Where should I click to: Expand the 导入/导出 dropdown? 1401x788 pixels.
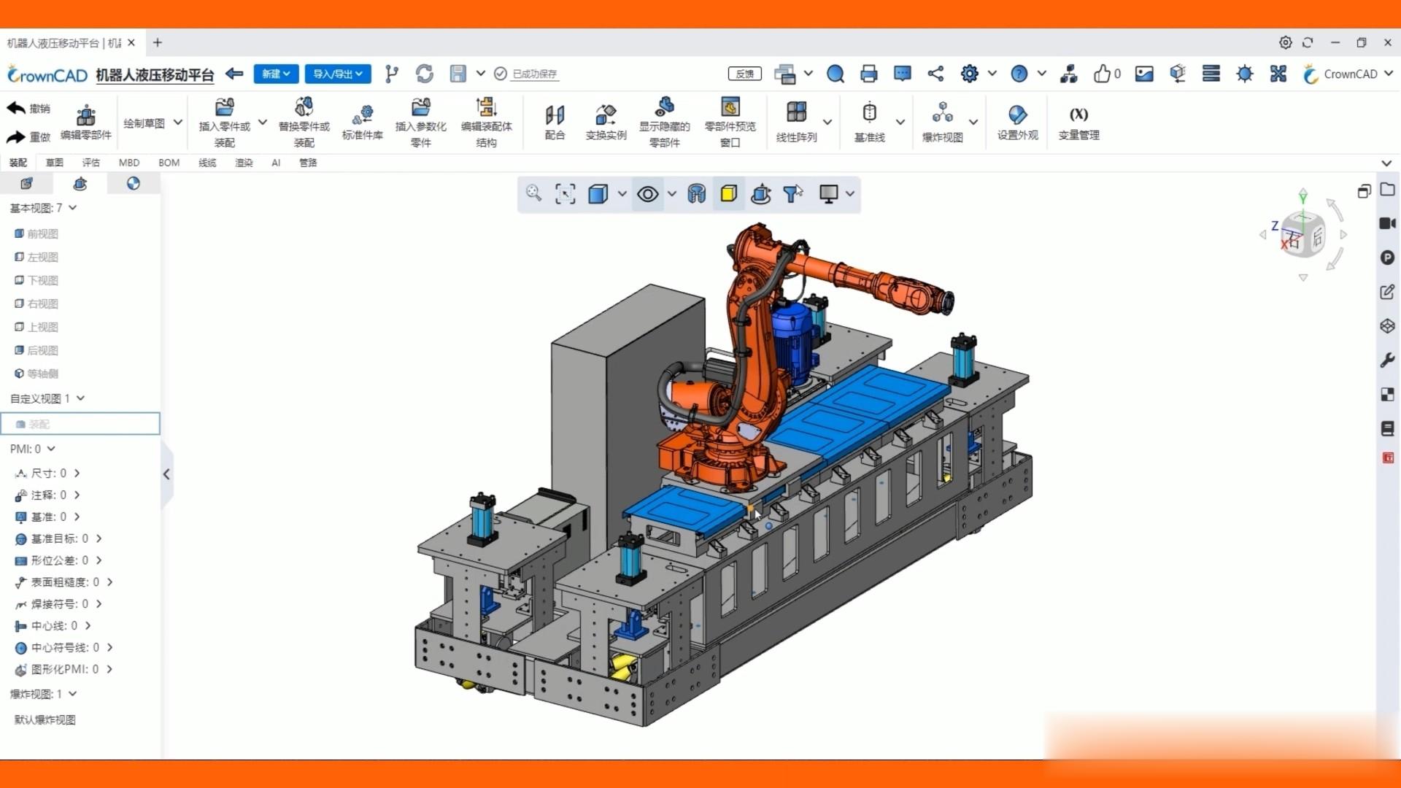coord(338,74)
